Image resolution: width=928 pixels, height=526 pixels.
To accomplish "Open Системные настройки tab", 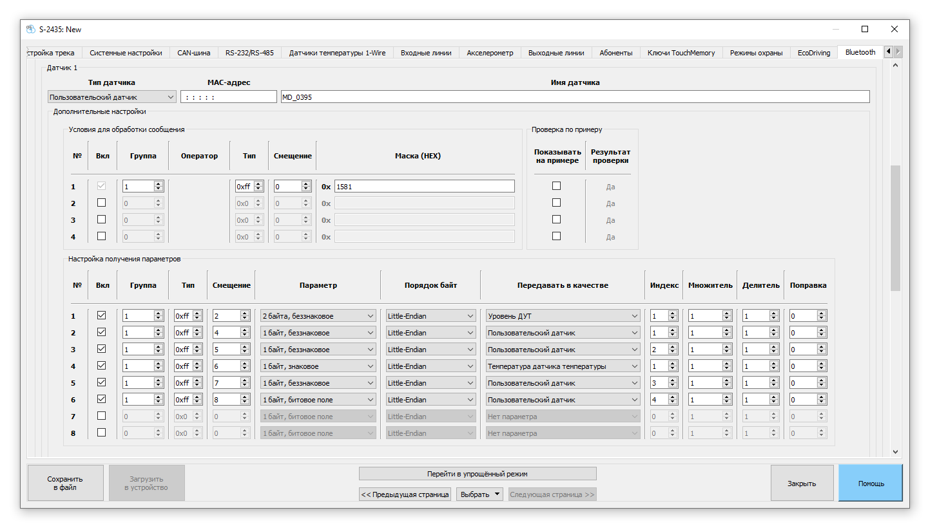I will (126, 53).
